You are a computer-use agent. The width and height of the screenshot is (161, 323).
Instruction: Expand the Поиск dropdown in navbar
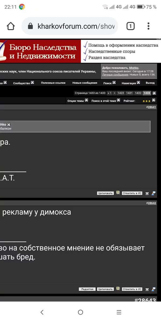109,83
